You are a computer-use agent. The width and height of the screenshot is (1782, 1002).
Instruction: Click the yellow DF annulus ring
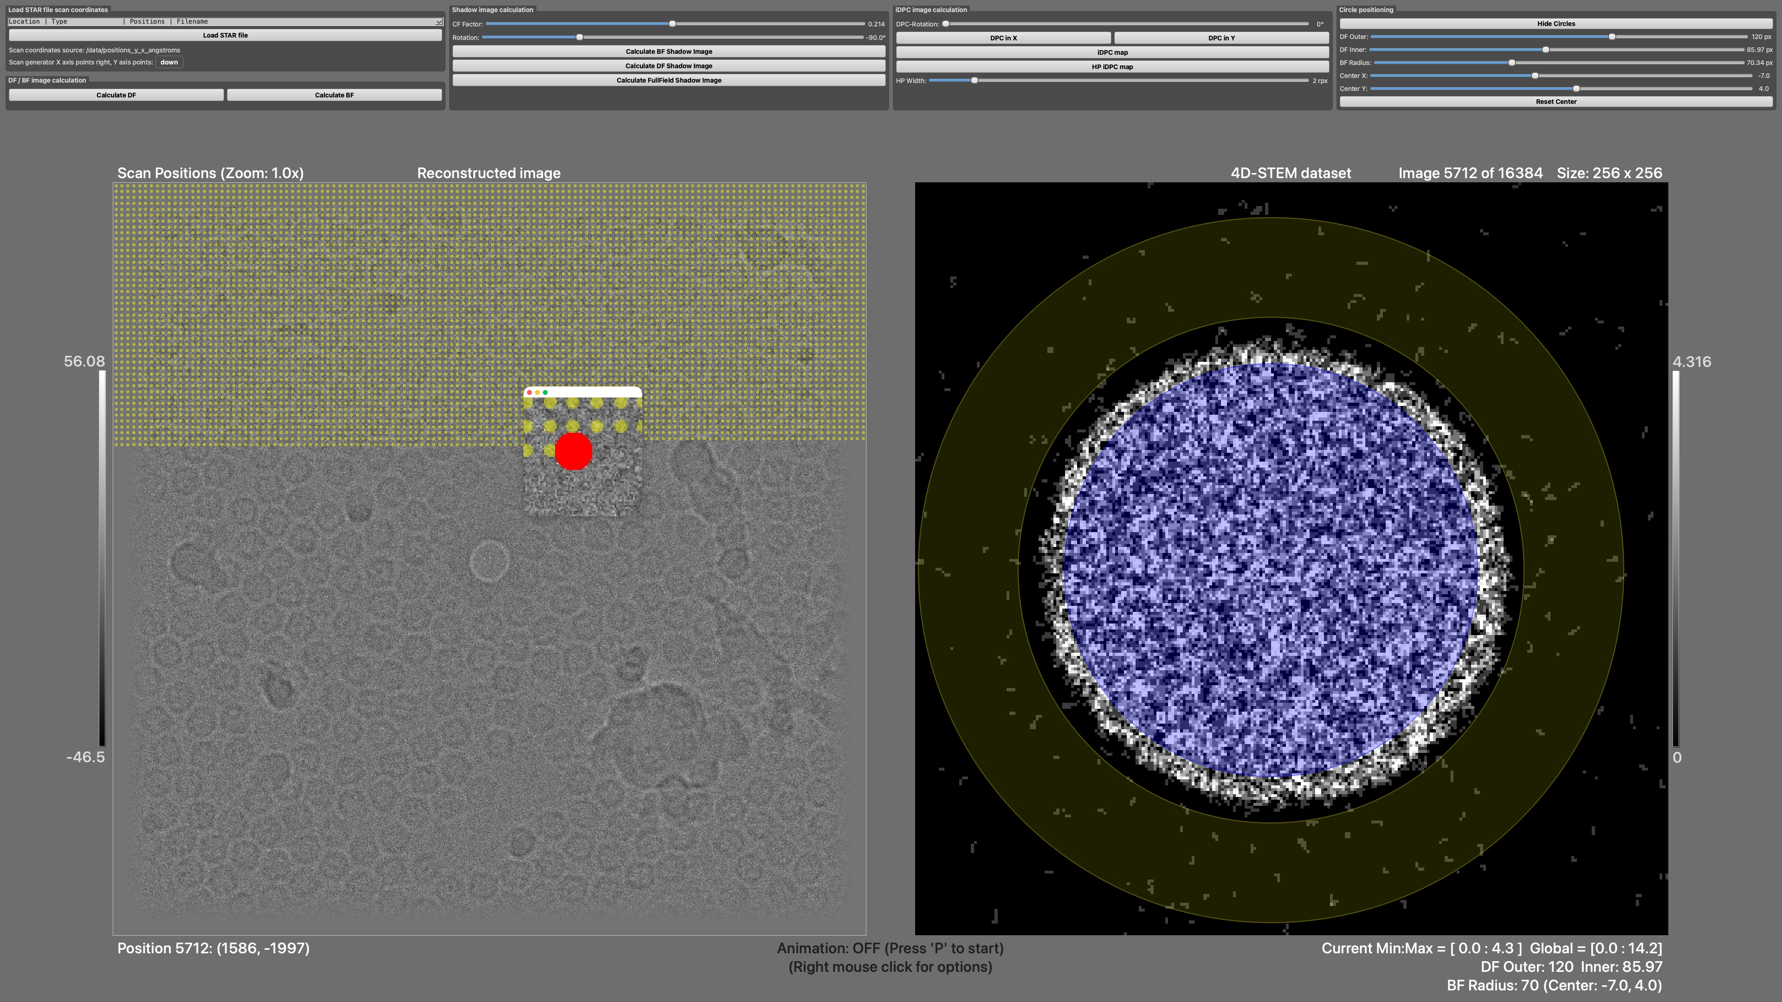pos(1271,268)
